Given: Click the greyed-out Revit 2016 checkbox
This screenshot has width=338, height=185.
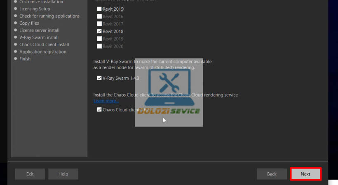Looking at the screenshot, I should (x=99, y=16).
